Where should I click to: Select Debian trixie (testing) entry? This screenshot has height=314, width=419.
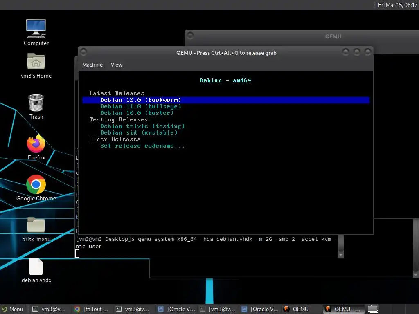coord(142,126)
